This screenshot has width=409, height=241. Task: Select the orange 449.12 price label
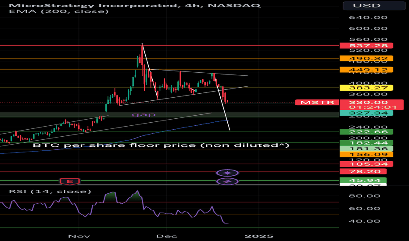(366, 70)
